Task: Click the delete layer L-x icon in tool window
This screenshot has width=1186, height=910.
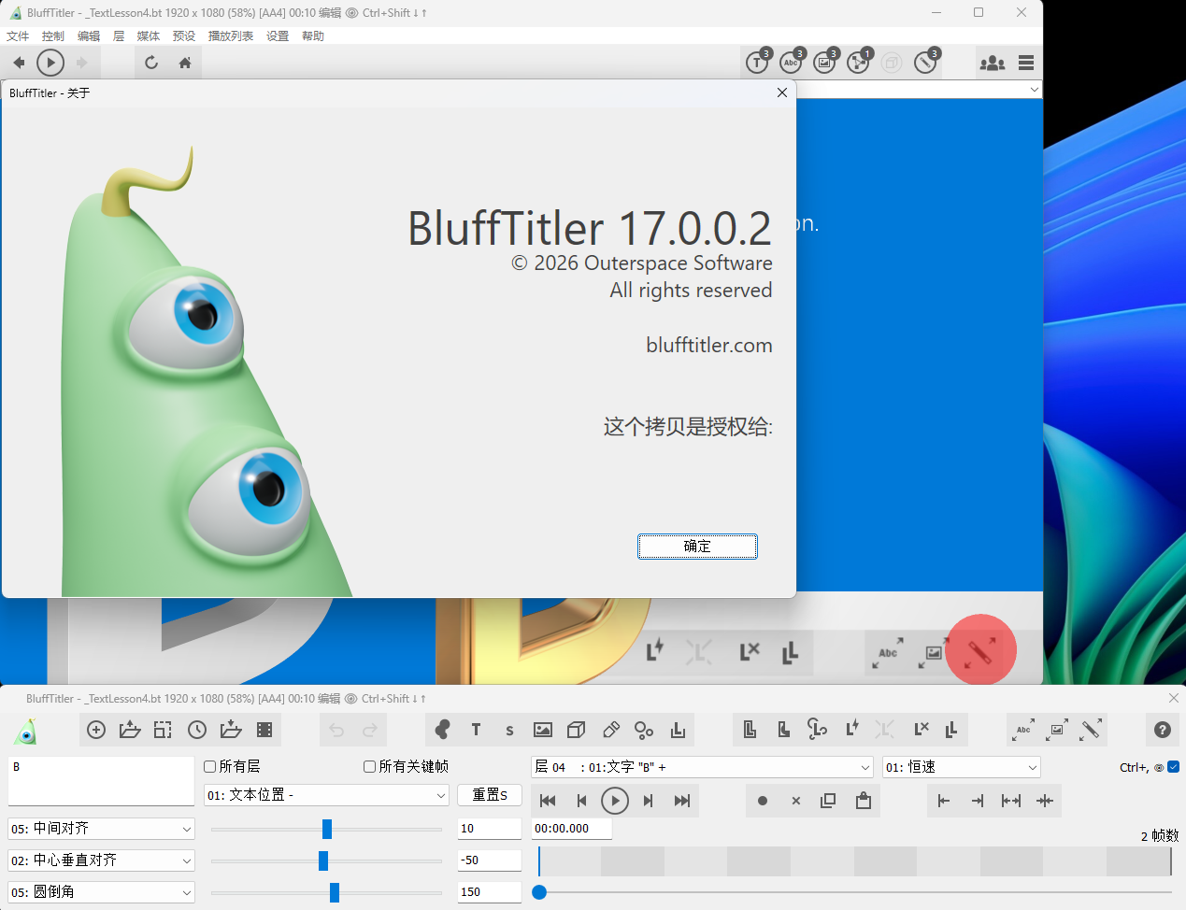Action: (921, 730)
